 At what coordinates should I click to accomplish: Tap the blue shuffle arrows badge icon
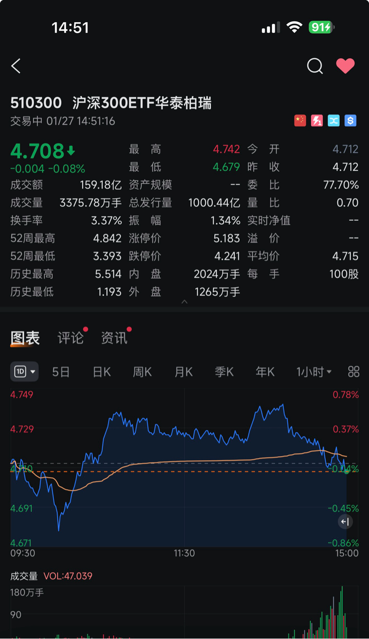pyautogui.click(x=334, y=121)
